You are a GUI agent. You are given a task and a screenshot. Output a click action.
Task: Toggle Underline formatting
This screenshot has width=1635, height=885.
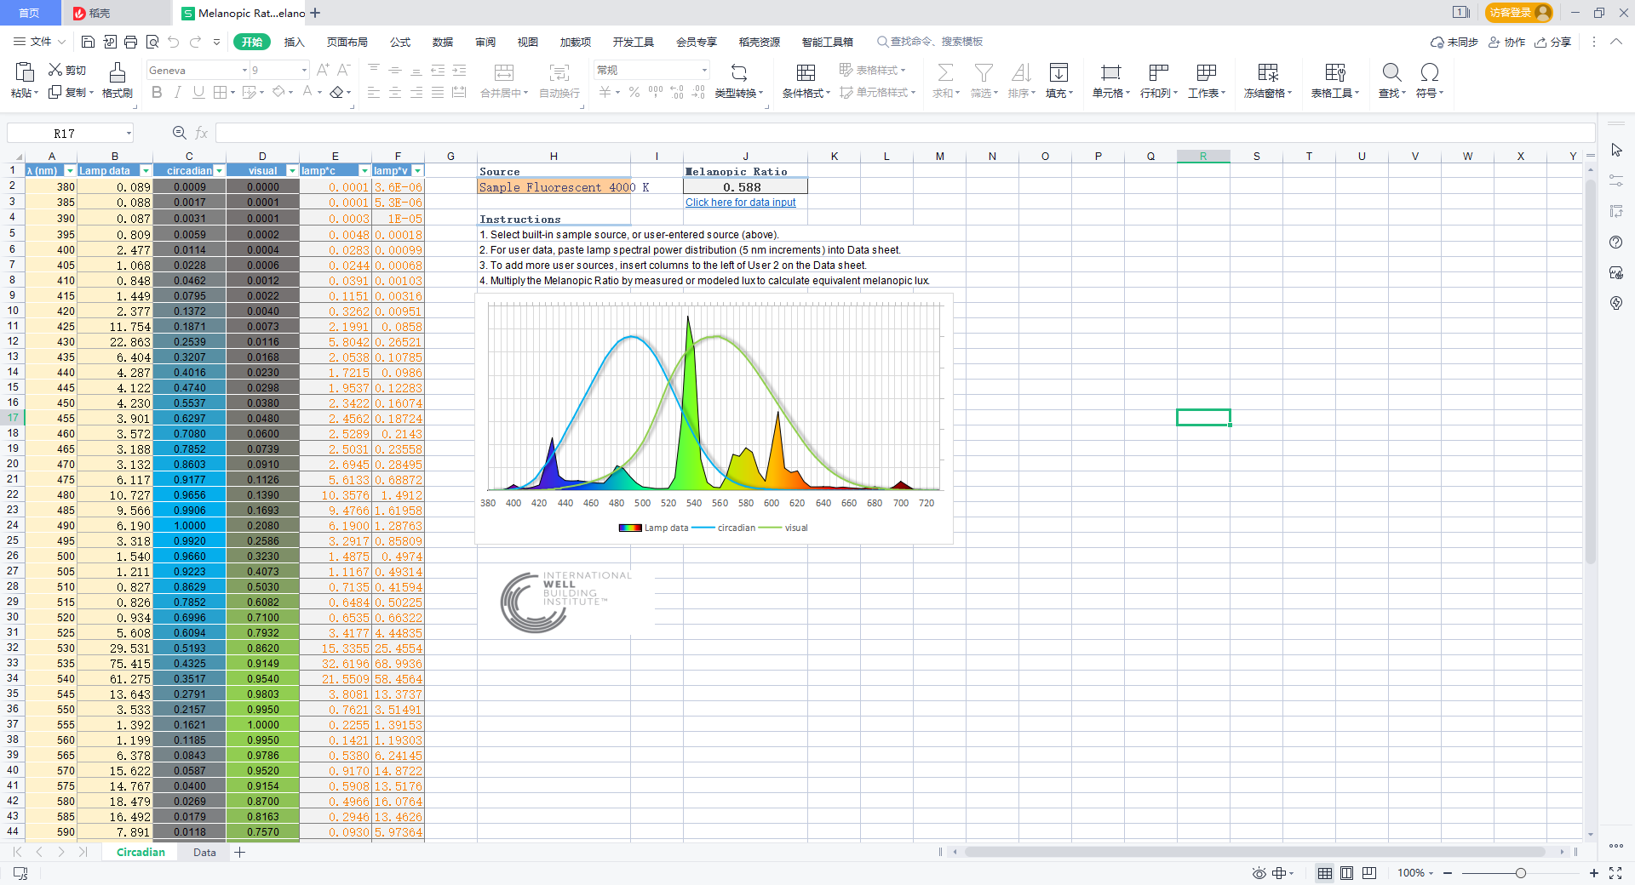click(x=198, y=92)
